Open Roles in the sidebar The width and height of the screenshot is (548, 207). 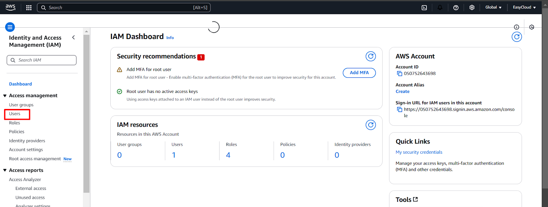pyautogui.click(x=14, y=123)
